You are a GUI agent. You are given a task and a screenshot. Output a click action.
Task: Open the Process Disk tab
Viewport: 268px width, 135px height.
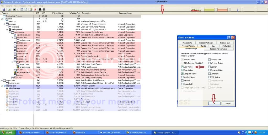[x=225, y=43]
